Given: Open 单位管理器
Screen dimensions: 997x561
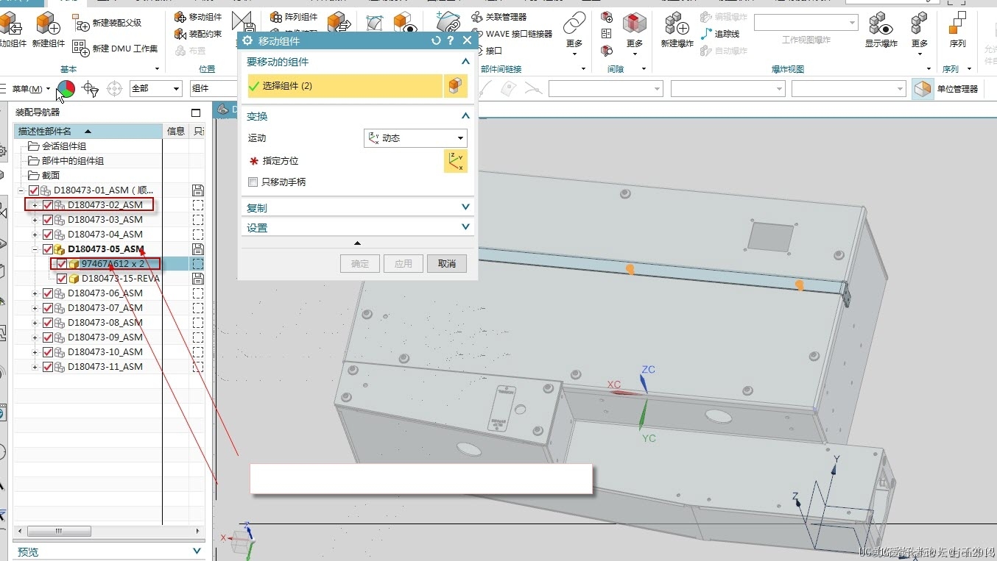Looking at the screenshot, I should [x=947, y=89].
